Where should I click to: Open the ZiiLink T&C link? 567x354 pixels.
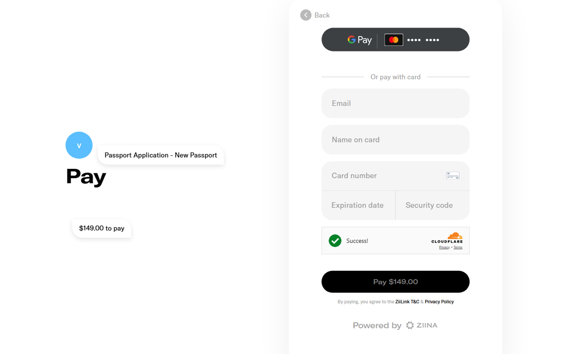click(x=407, y=302)
